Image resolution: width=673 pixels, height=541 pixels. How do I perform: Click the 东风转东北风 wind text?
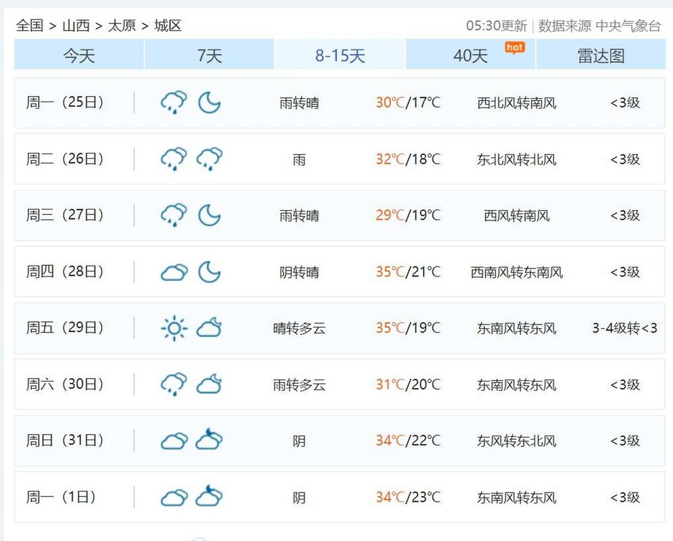517,441
